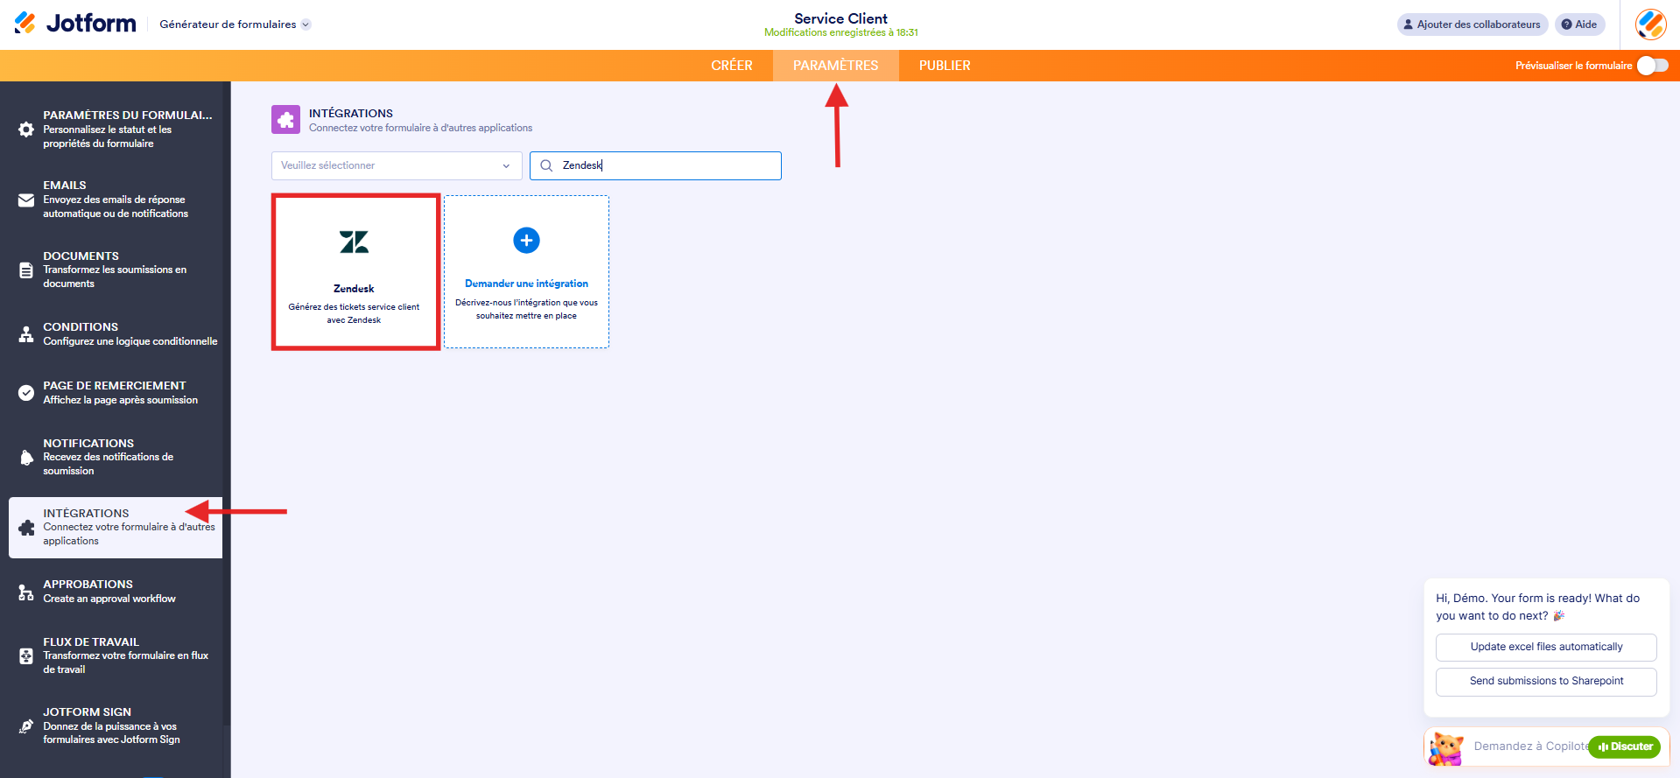The height and width of the screenshot is (778, 1680).
Task: Open the Jotform Sign section
Action: tap(116, 726)
